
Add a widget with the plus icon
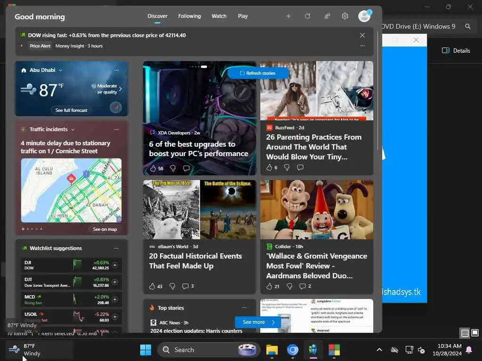point(289,16)
